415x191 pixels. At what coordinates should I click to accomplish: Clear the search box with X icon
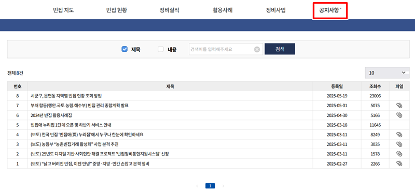click(257, 49)
